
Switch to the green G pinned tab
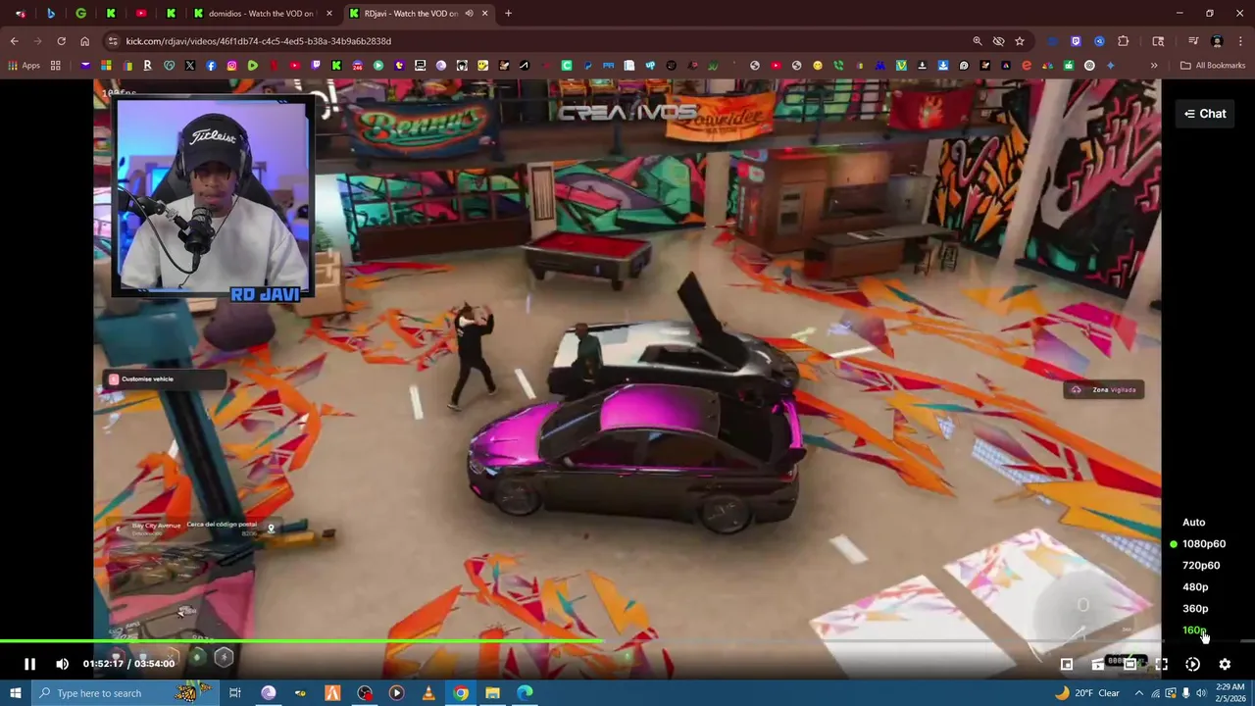[80, 14]
